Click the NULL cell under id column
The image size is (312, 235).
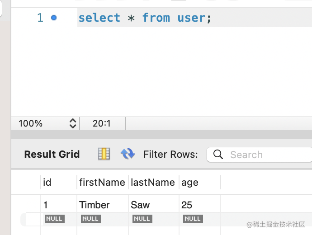pos(54,219)
